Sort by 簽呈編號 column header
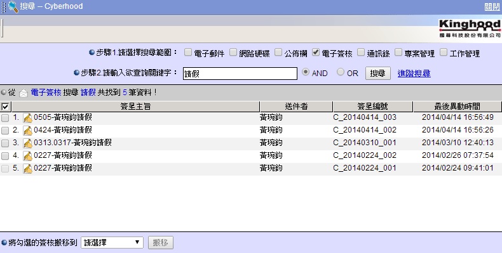 372,107
